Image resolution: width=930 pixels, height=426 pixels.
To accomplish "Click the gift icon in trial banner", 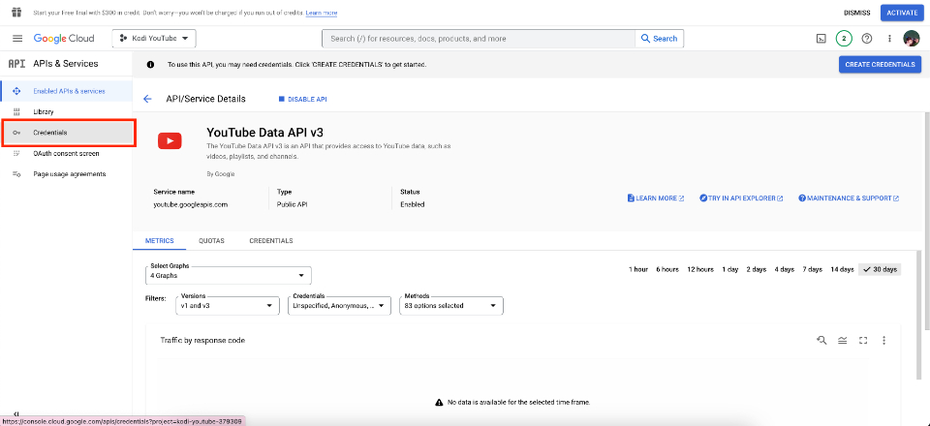I will coord(16,13).
